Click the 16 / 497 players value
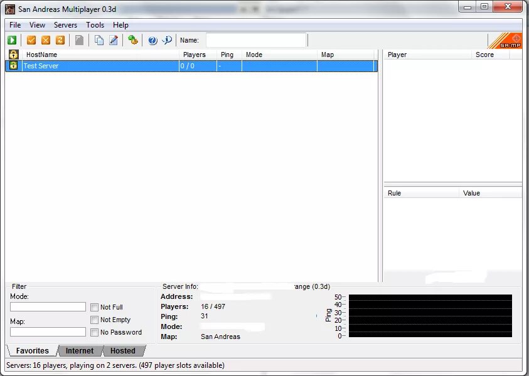The width and height of the screenshot is (529, 376). [x=213, y=306]
